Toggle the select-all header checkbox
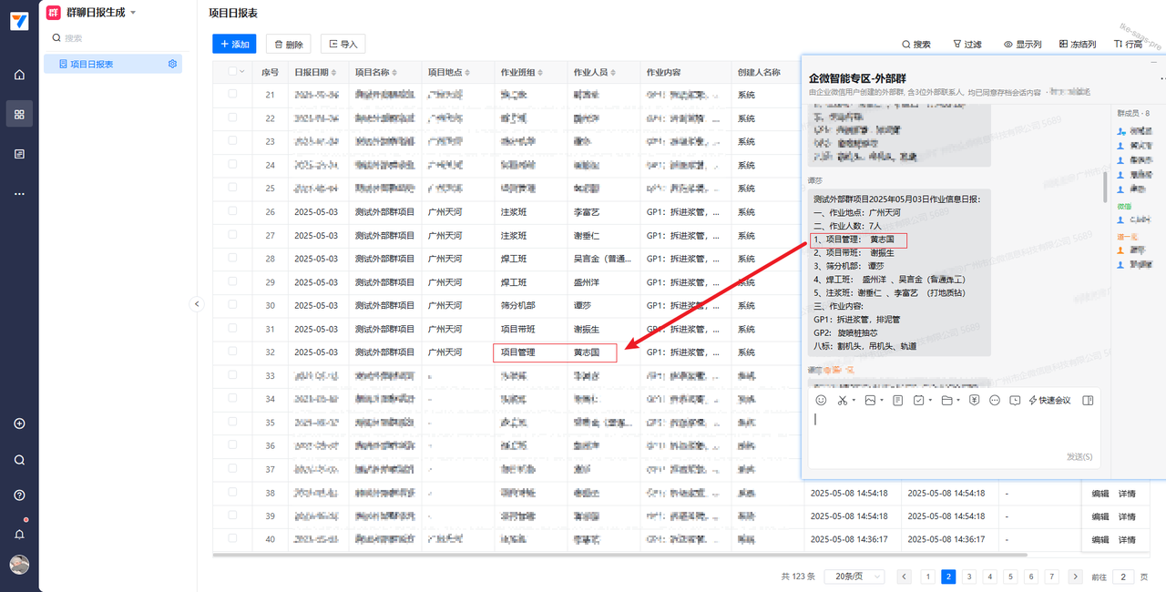 coord(232,71)
